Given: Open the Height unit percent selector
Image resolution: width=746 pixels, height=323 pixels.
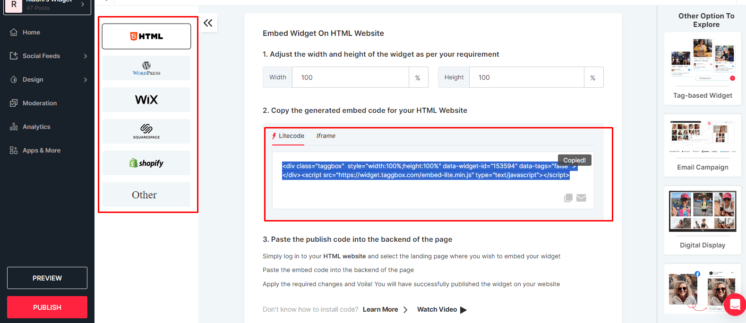Looking at the screenshot, I should (593, 77).
